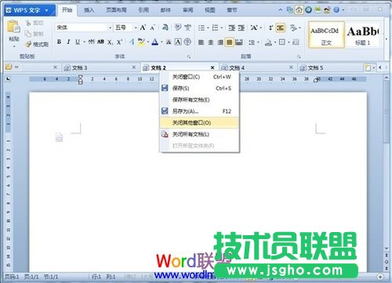Click the 宋体 font name field
This screenshot has width=392, height=283.
click(82, 27)
